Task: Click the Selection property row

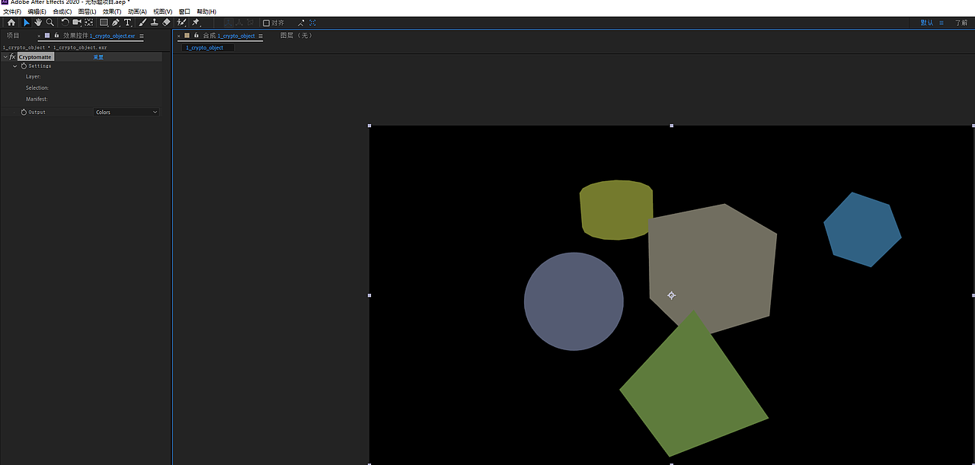Action: click(81, 88)
